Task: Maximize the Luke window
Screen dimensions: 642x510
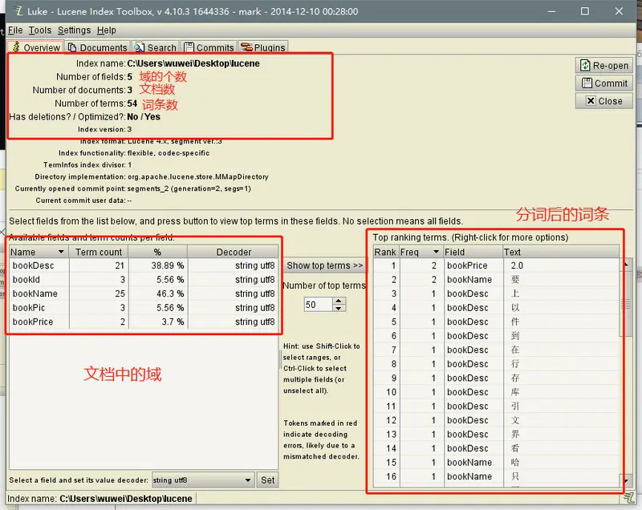Action: coord(585,11)
